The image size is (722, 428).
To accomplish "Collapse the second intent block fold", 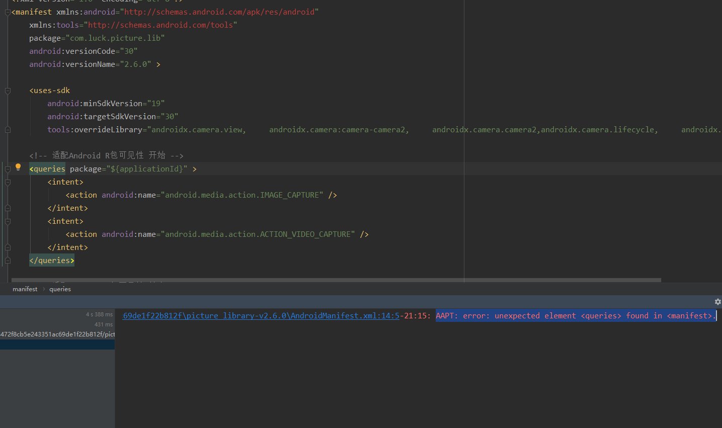I will point(8,221).
